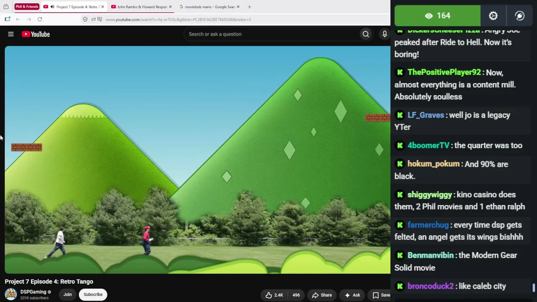
Task: Click the Kick badge next to Benmanvibin
Action: (x=400, y=255)
